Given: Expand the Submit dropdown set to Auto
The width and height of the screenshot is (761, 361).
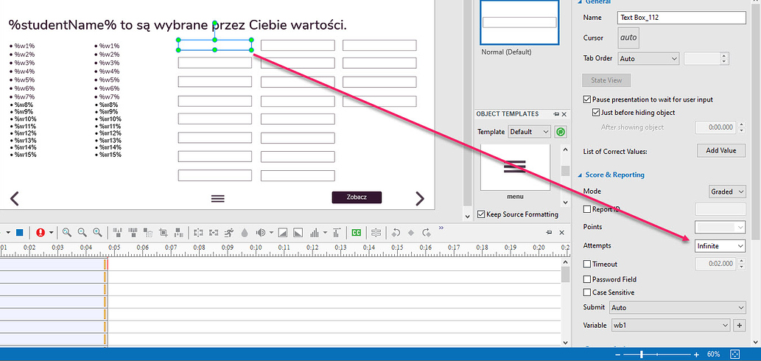Looking at the screenshot, I should point(677,307).
